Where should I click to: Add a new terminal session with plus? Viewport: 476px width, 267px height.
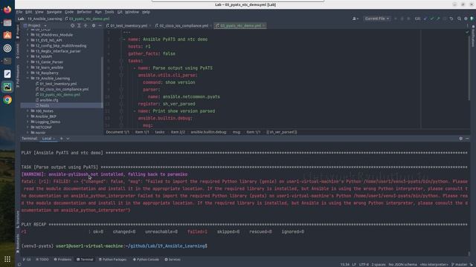click(x=61, y=139)
